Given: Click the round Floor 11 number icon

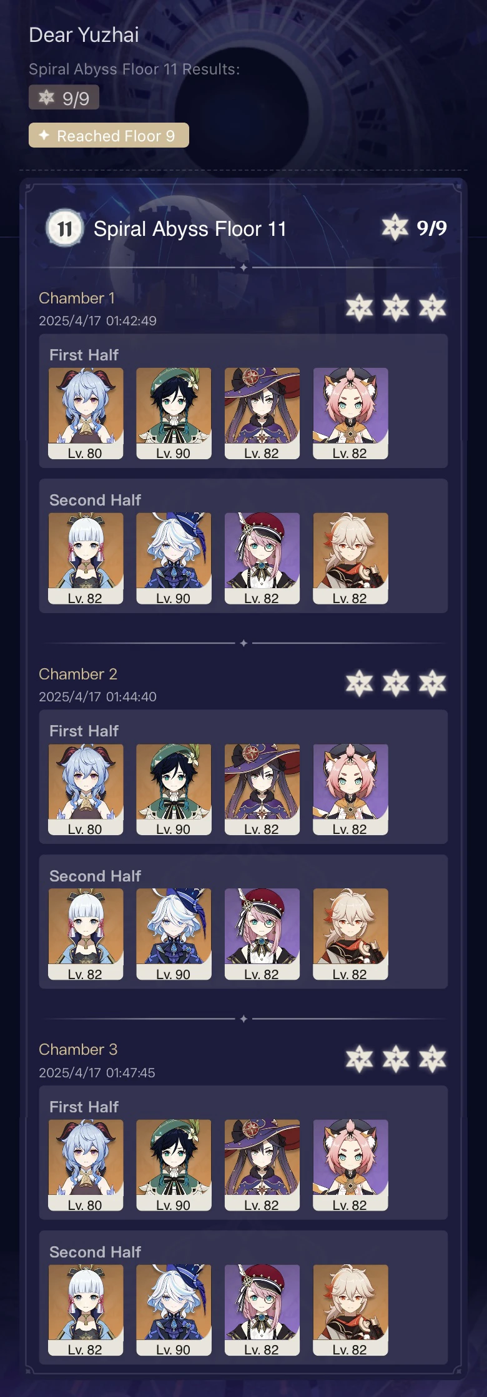Looking at the screenshot, I should click(65, 229).
